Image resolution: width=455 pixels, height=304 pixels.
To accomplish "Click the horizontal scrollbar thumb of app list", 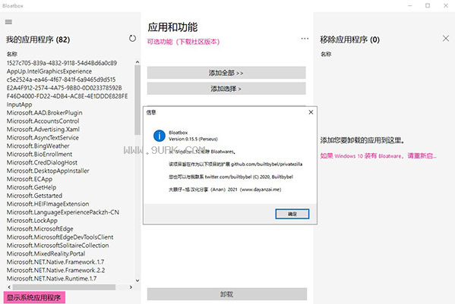I will tap(64, 287).
